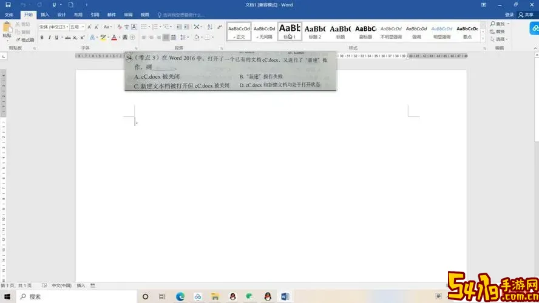Screen dimensions: 539x303
Task: Insert an enclosed character with the circled-character icon
Action: click(133, 38)
